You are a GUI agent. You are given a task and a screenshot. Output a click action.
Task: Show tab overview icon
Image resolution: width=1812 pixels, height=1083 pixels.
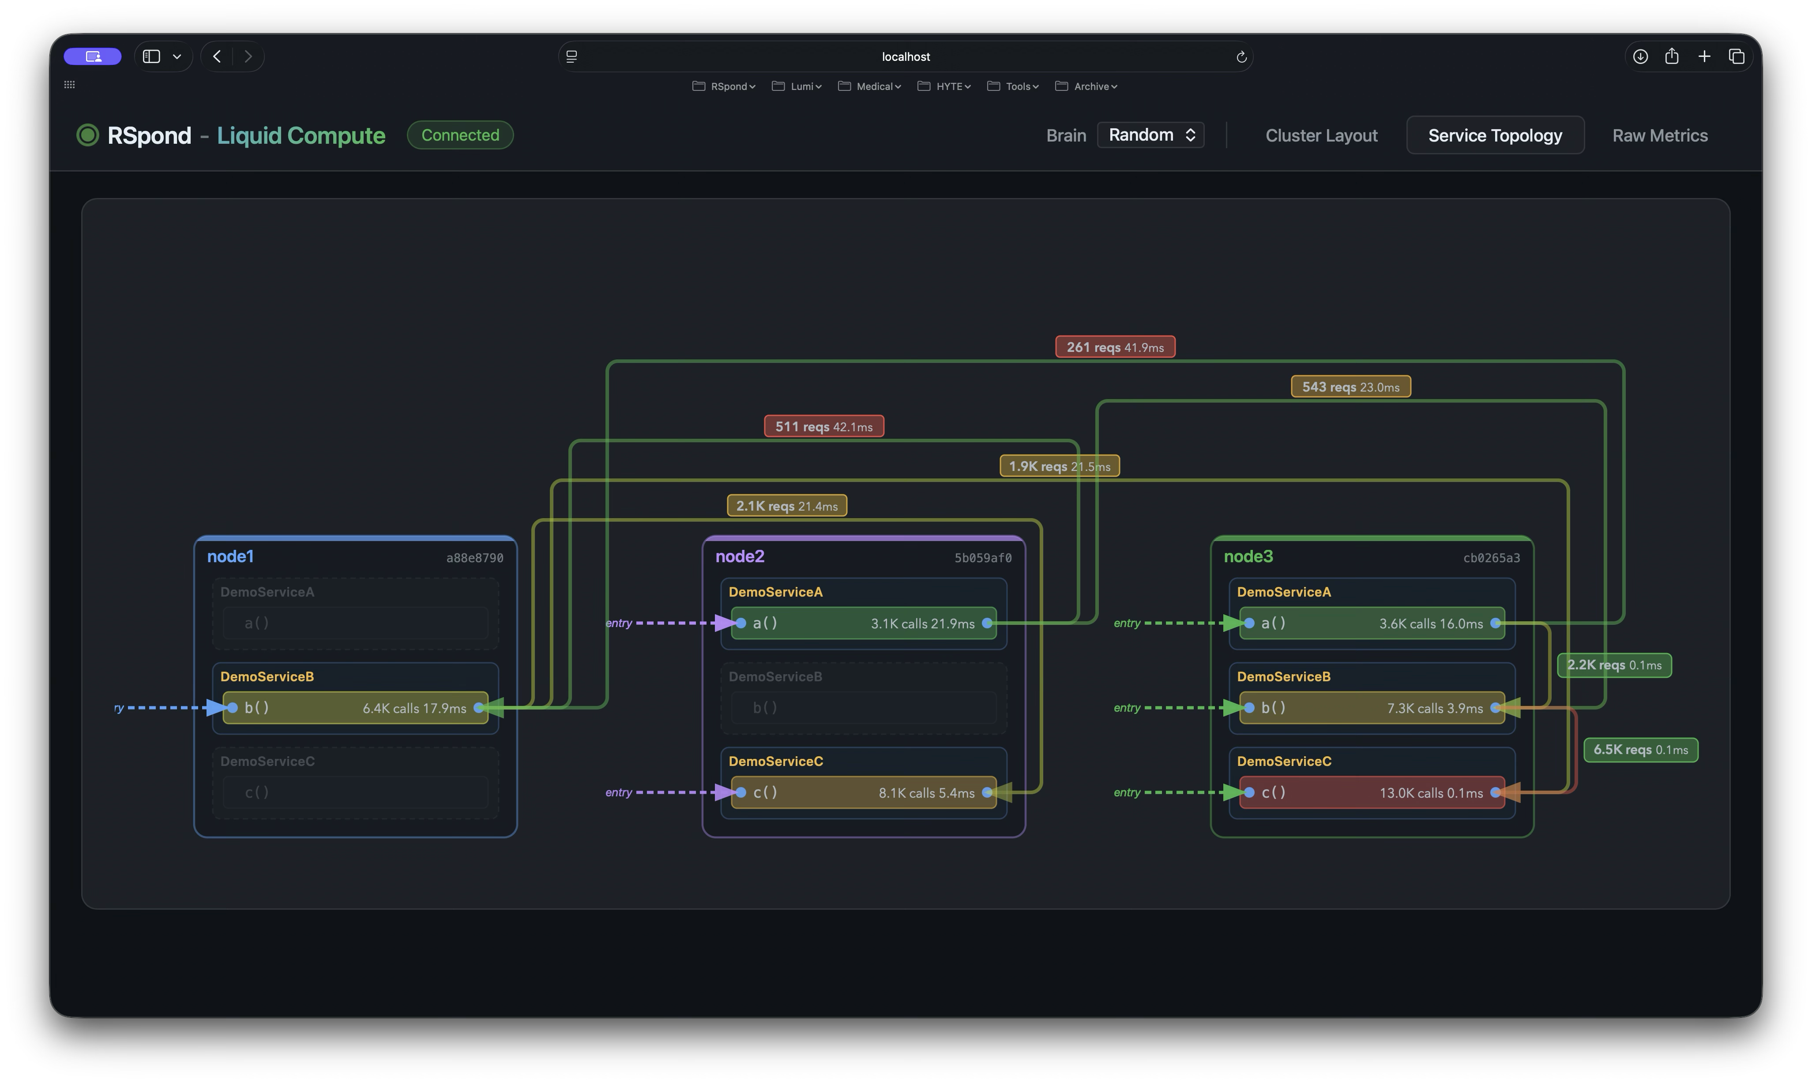(1737, 56)
